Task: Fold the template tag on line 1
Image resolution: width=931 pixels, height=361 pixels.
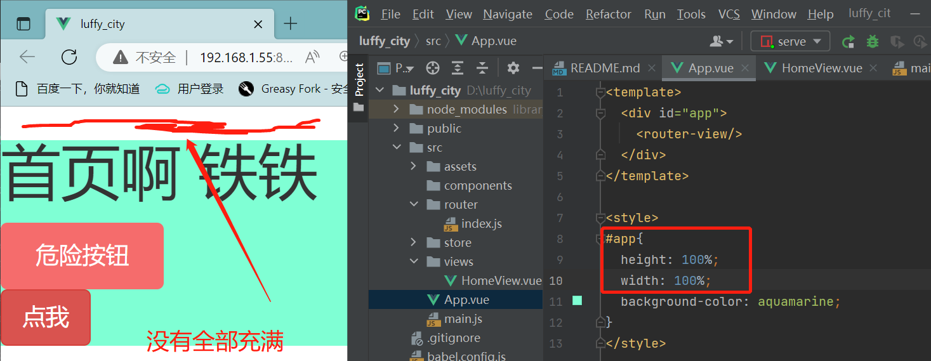Action: coord(600,93)
